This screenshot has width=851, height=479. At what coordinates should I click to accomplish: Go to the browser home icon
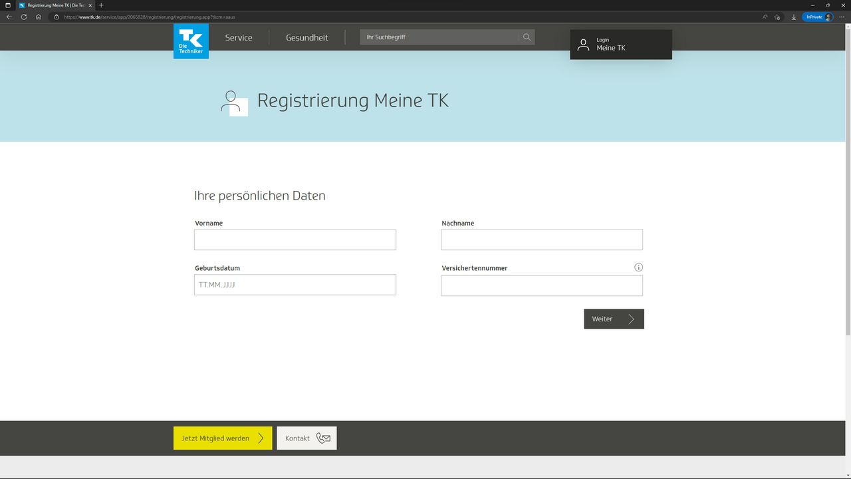tap(39, 17)
